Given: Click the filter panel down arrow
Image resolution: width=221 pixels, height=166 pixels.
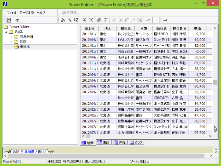Looking at the screenshot, I should point(216,152).
